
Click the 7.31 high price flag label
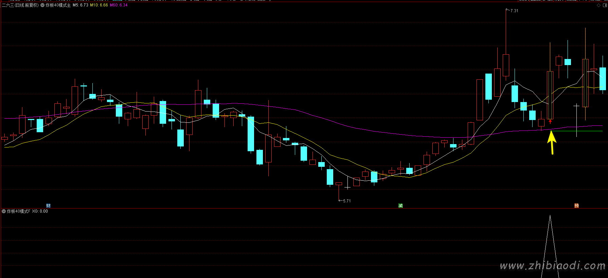coord(514,11)
